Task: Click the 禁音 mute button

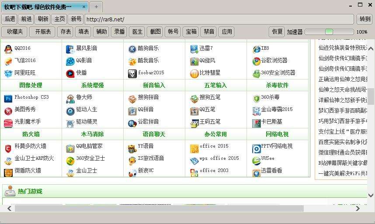Action: pos(209,32)
